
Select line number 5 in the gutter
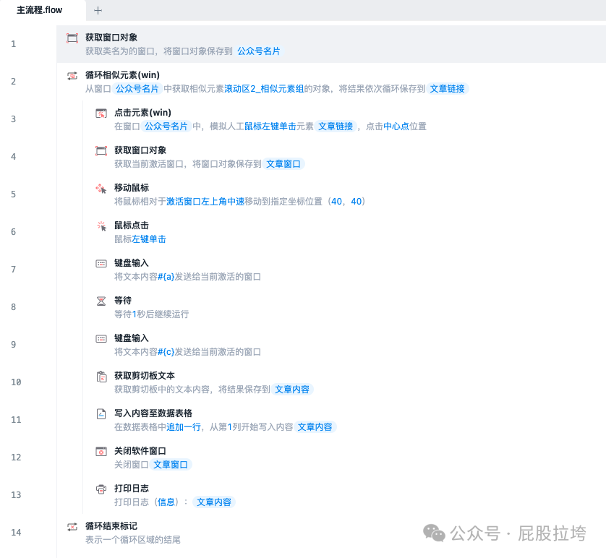(x=14, y=194)
